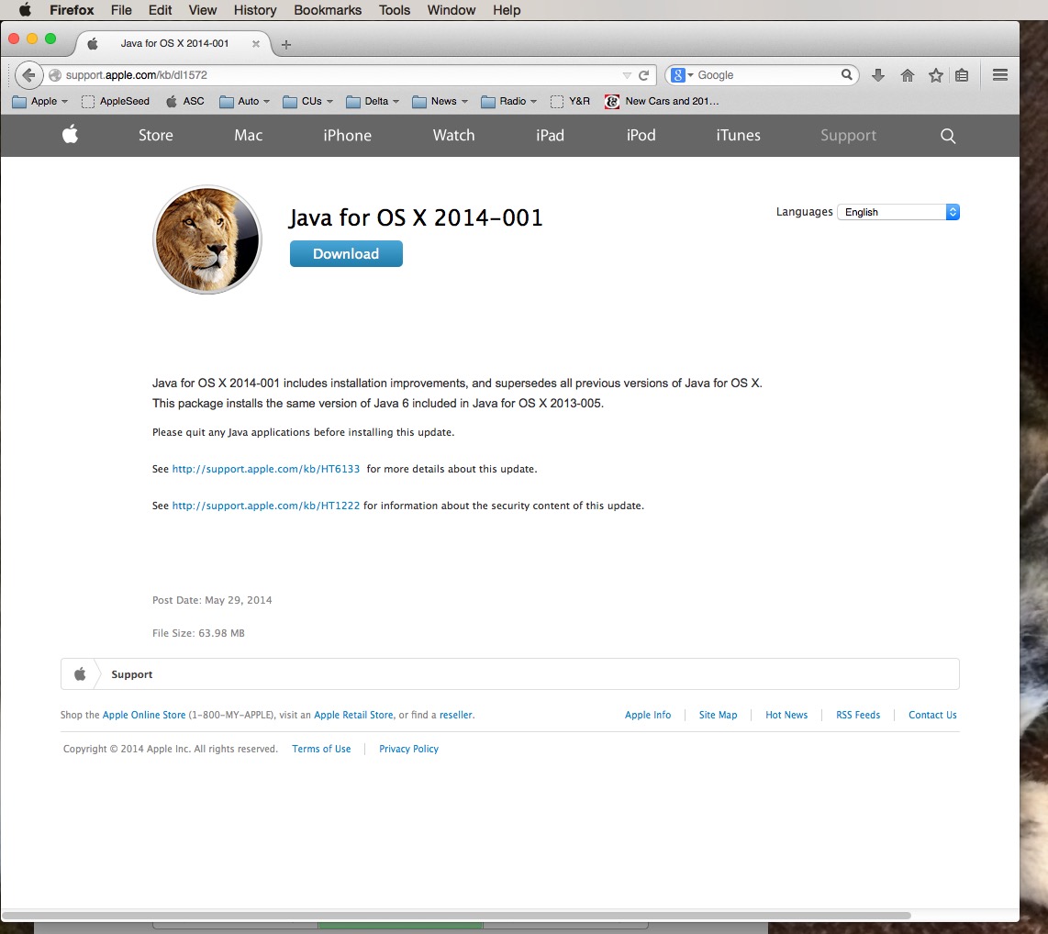Viewport: 1048px width, 934px height.
Task: Open the History menu
Action: point(254,10)
